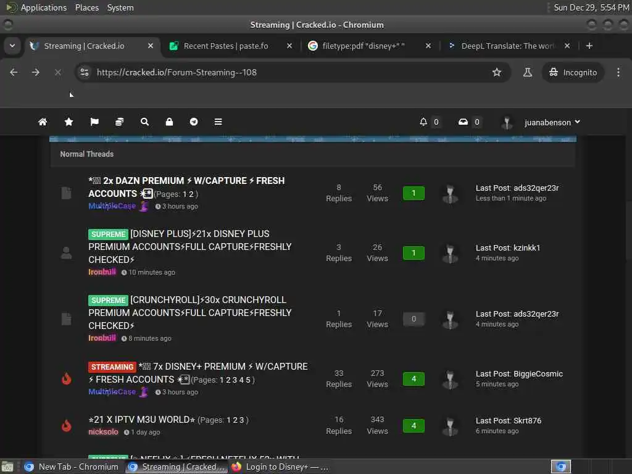632x474 pixels.
Task: Open the Chrome Labs flask icon
Action: point(527,72)
